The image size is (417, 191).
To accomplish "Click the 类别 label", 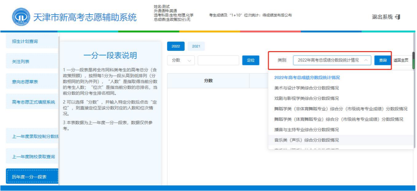I will [282, 60].
